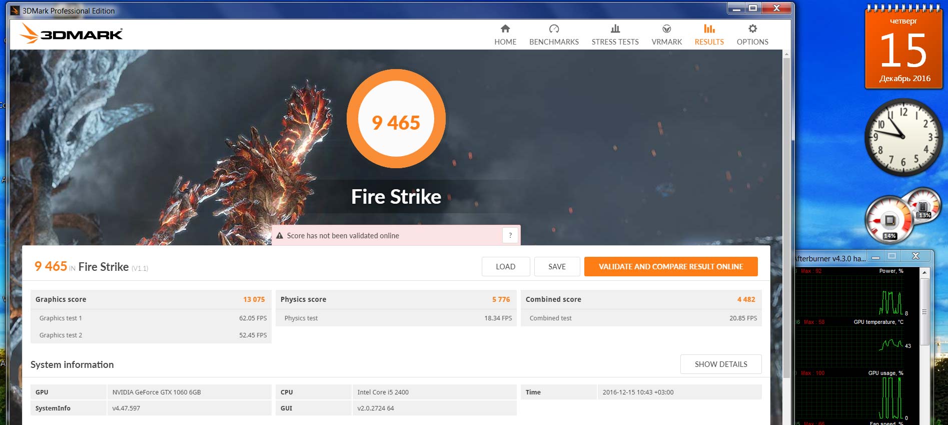Click the Physics score value 5 776
948x425 pixels.
point(501,299)
